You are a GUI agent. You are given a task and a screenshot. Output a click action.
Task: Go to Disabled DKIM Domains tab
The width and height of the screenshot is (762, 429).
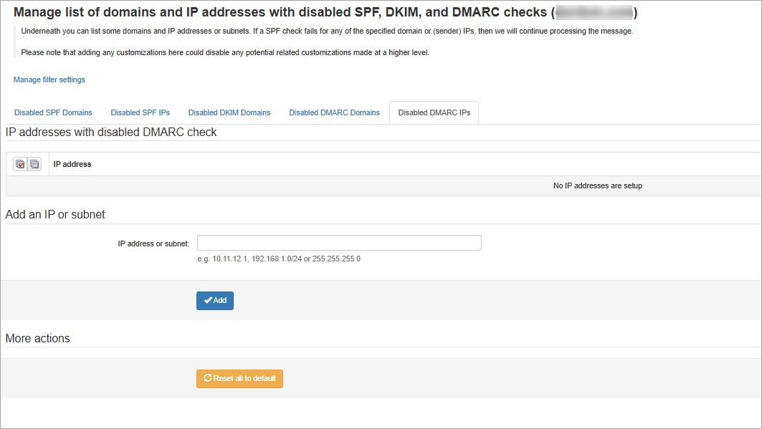tap(229, 112)
